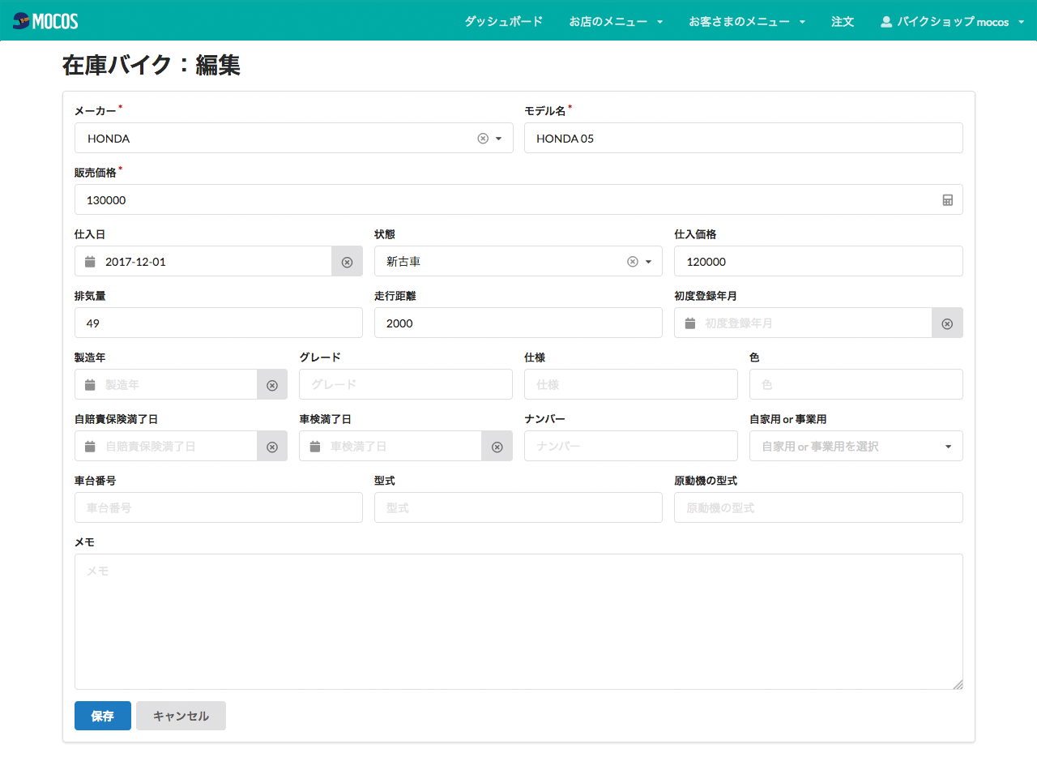
Task: Click the メモ text area
Action: click(518, 622)
